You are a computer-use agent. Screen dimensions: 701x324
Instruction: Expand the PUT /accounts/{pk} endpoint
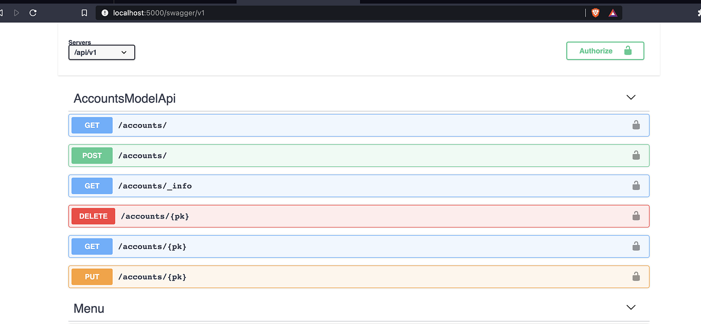[x=359, y=276]
